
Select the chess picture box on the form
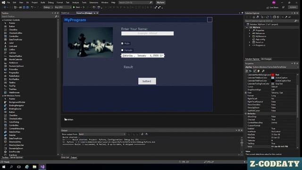pyautogui.click(x=90, y=42)
